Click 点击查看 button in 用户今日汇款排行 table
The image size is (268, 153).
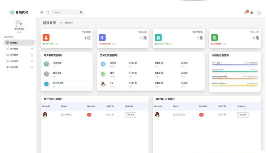[130, 115]
